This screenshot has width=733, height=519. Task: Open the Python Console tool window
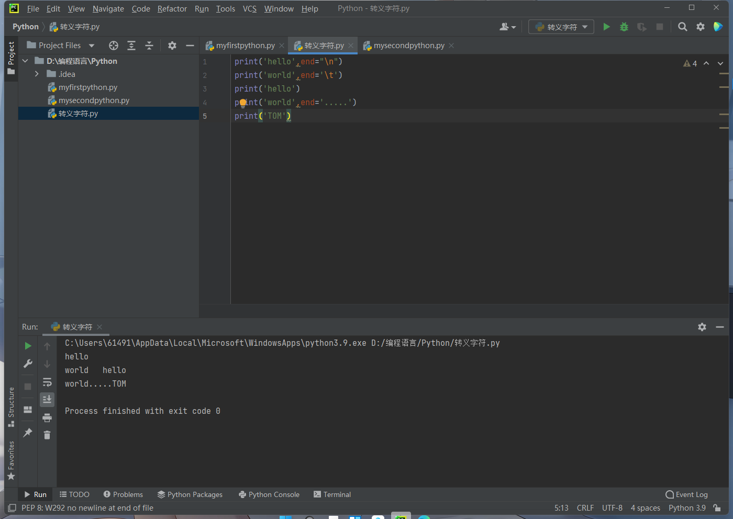click(x=269, y=494)
